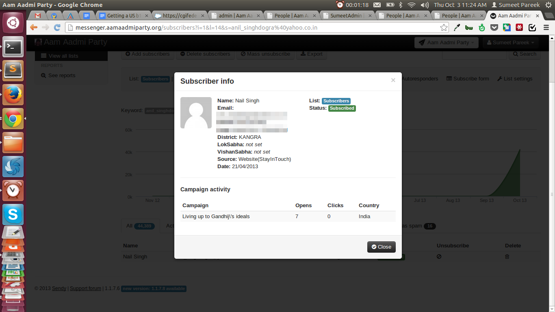Click the Export button behind dialog

[312, 54]
